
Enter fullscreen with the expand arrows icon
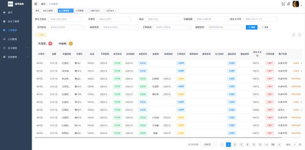283,4
